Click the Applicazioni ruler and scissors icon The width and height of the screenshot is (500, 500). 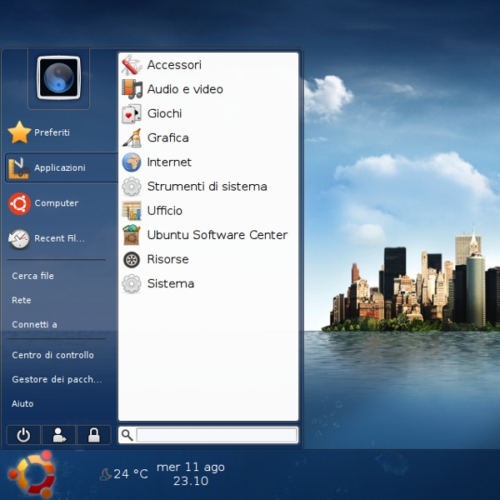pos(19,167)
